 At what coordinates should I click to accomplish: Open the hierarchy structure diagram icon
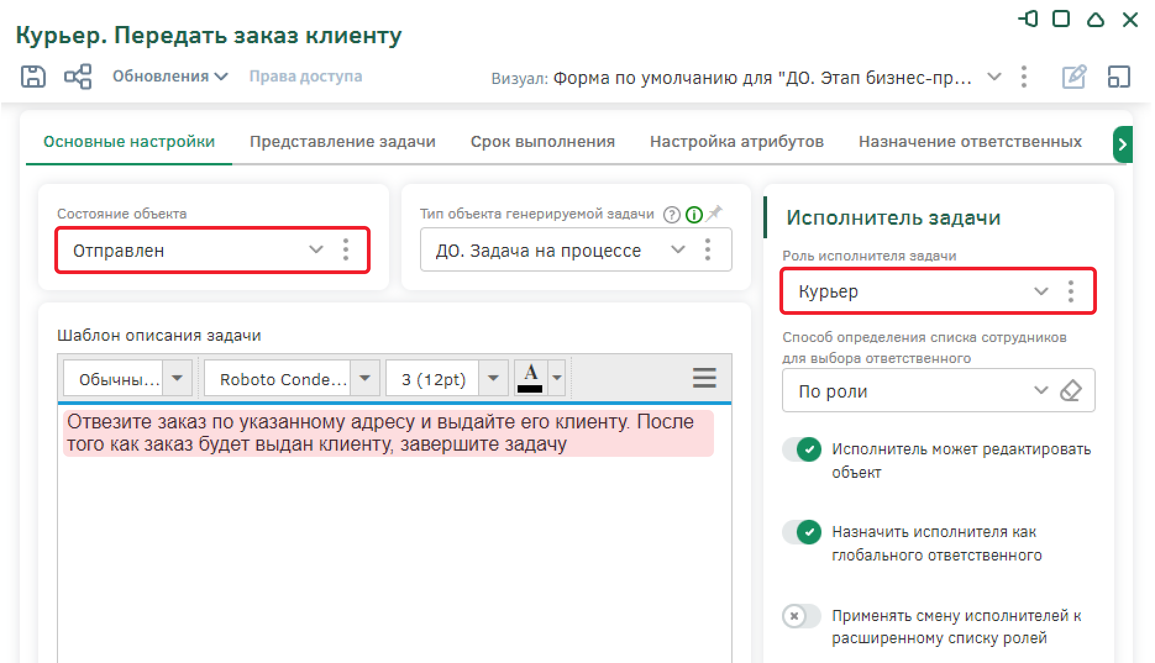pos(78,77)
